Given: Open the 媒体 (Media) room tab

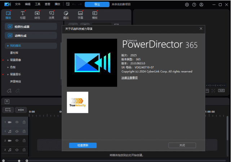Looking at the screenshot, I should (8, 15).
